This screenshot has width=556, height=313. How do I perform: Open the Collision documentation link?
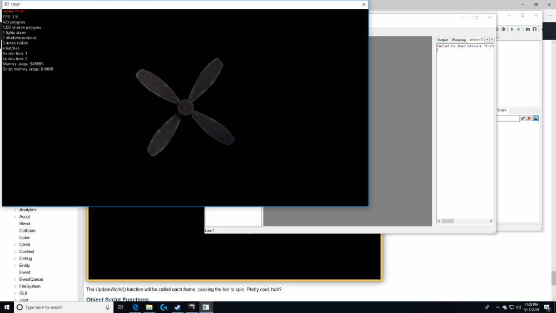click(x=27, y=231)
